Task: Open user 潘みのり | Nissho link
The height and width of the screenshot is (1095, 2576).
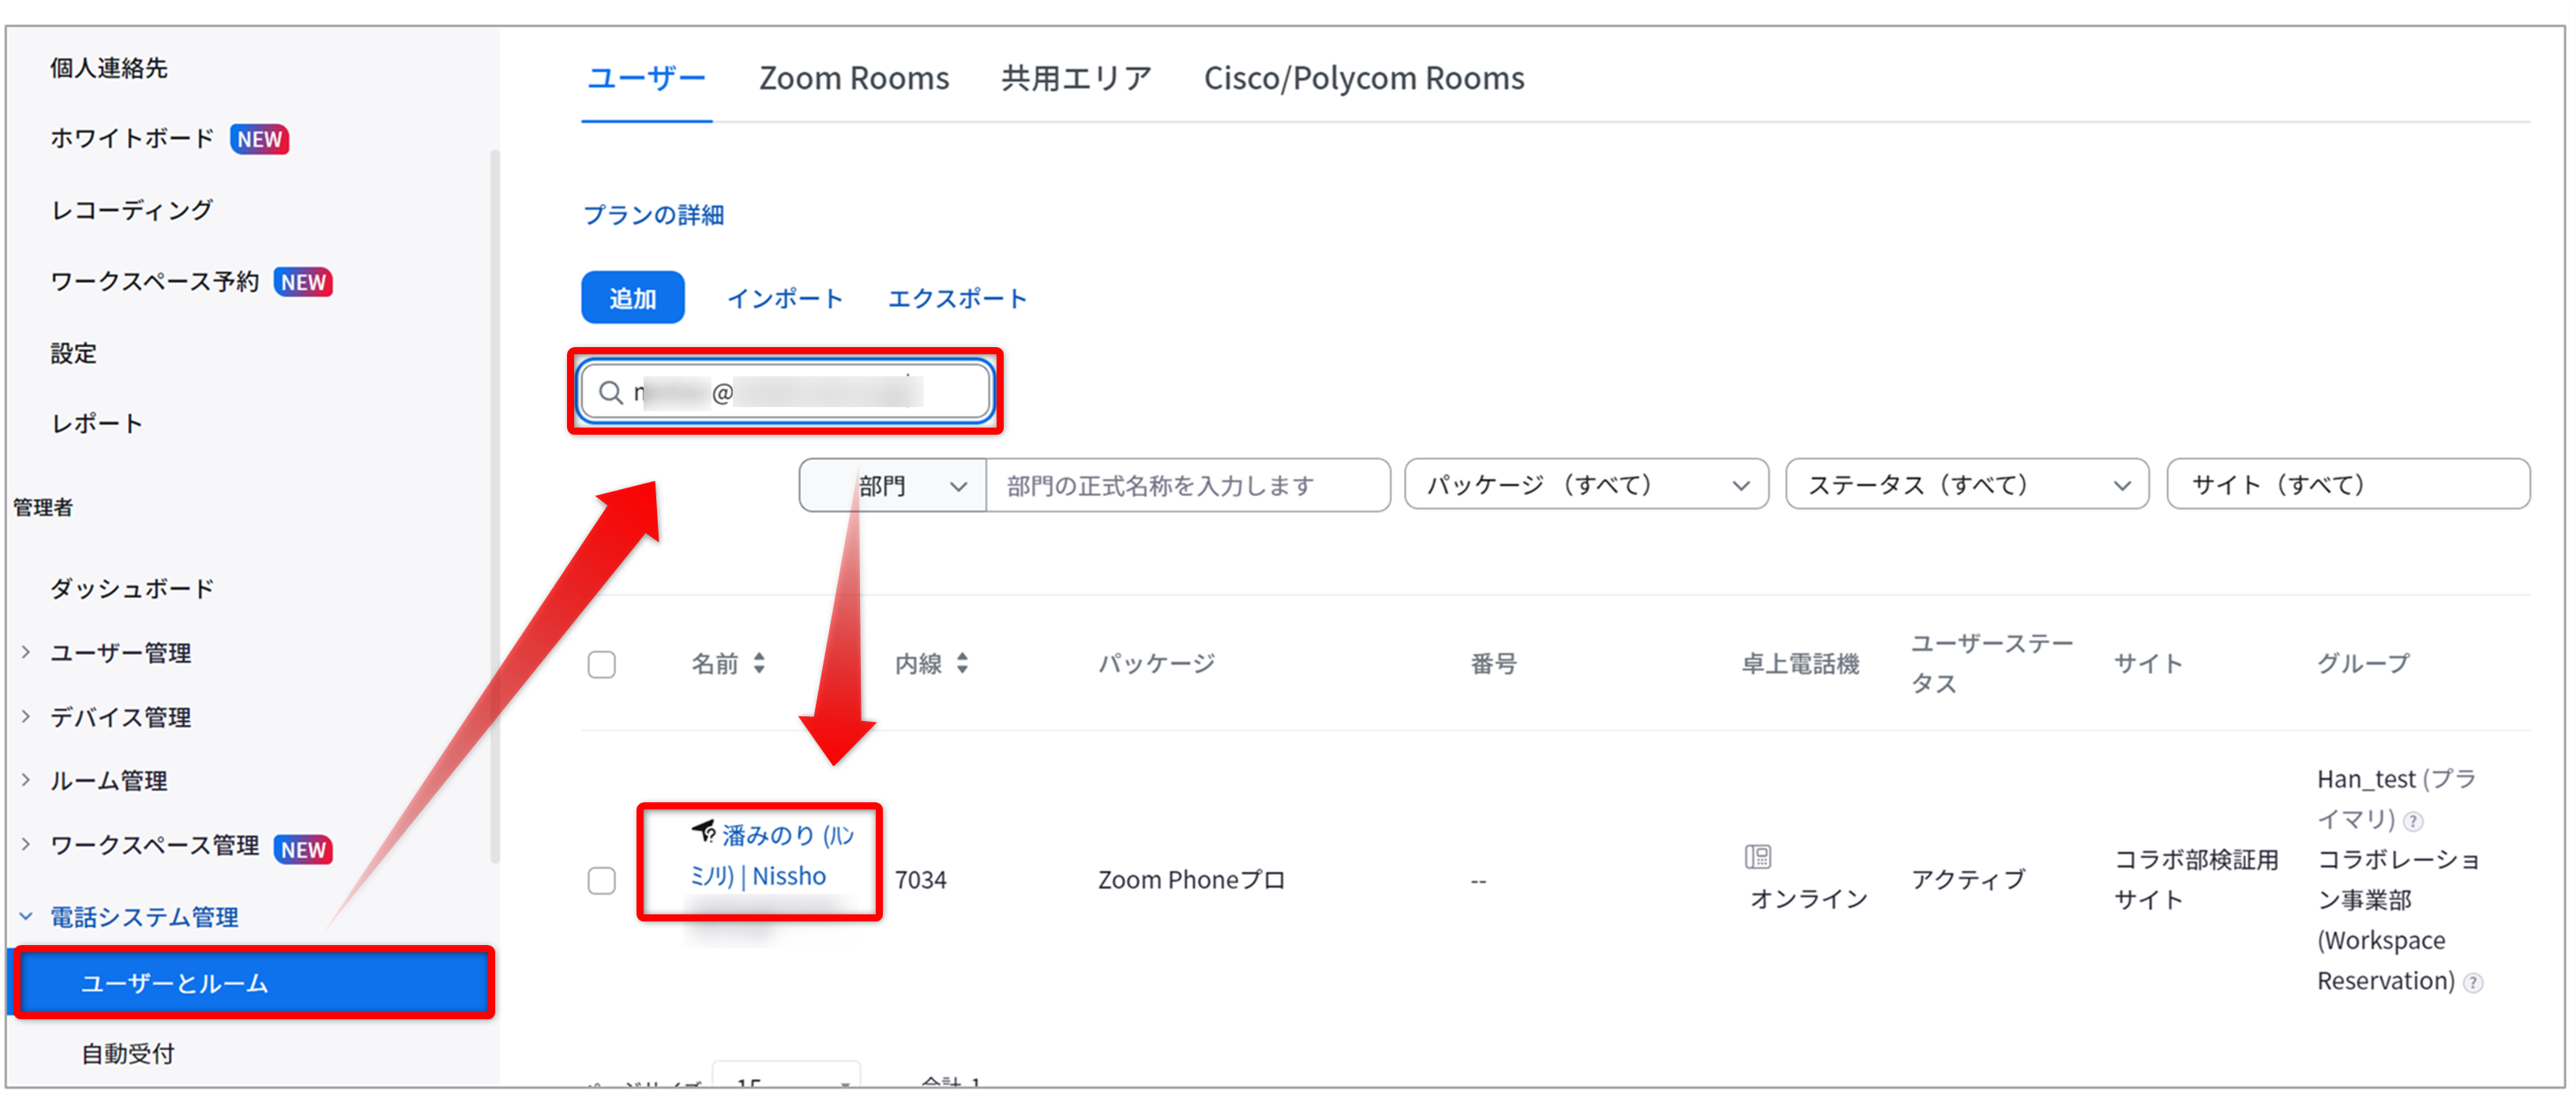Action: pos(772,855)
